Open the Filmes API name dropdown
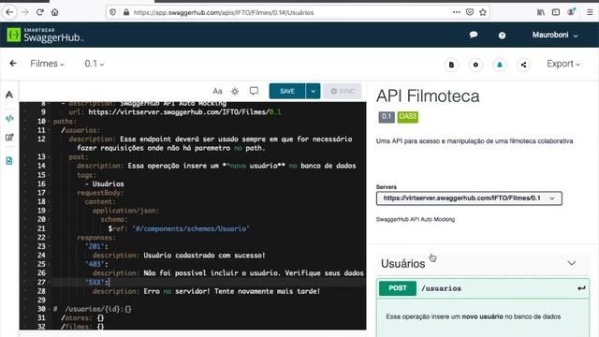The image size is (599, 337). [x=47, y=64]
